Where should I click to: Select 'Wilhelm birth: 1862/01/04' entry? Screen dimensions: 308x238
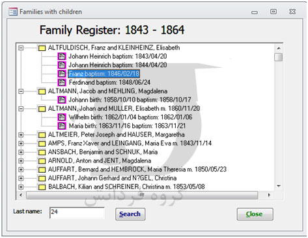(x=130, y=117)
